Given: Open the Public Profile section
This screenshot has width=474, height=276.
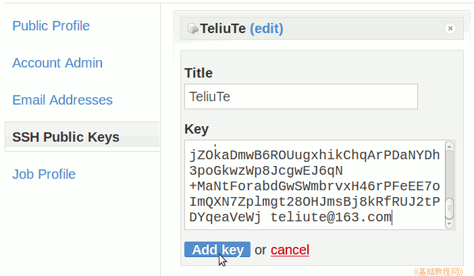Looking at the screenshot, I should [x=51, y=26].
